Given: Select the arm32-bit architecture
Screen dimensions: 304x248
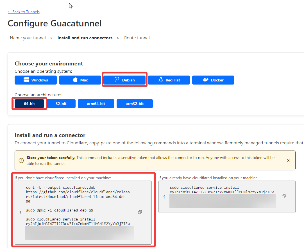Looking at the screenshot, I should click(x=135, y=103).
